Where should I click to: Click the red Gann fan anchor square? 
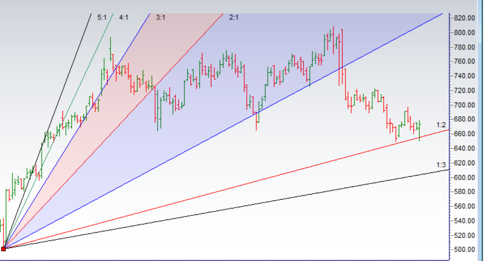3,249
